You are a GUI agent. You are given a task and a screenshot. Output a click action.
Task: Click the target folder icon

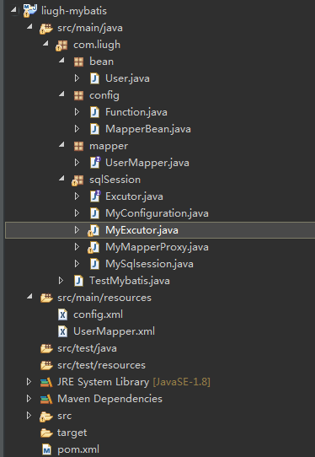(x=46, y=433)
